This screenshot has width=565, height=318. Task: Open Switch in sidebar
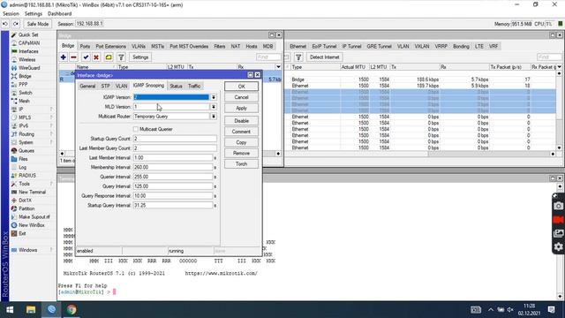point(26,93)
